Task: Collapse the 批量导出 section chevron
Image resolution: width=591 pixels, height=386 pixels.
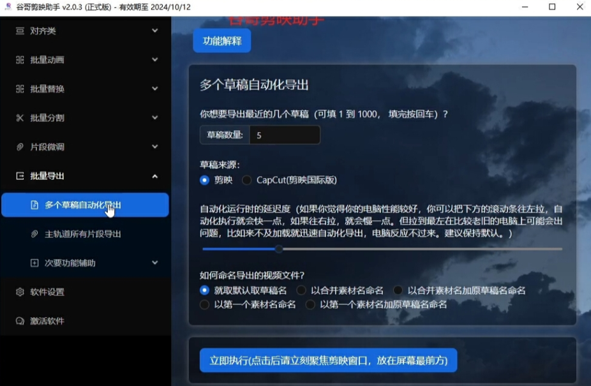Action: click(155, 176)
